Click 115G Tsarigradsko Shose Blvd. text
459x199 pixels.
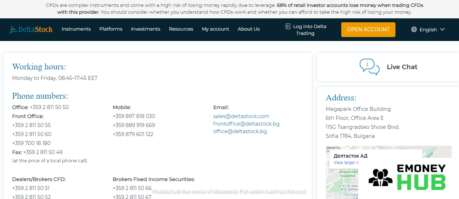(363, 127)
